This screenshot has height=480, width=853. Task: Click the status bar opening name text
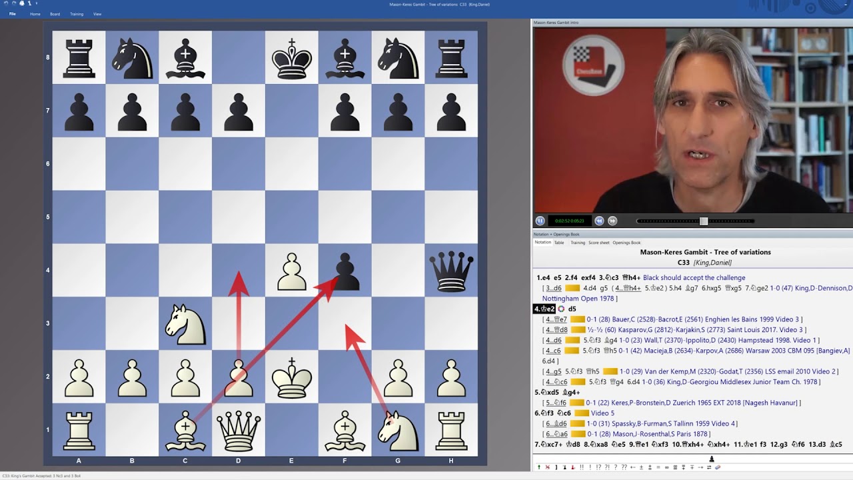click(x=41, y=476)
